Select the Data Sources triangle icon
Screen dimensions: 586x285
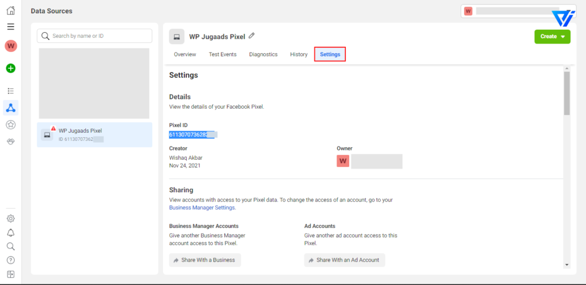tap(11, 108)
